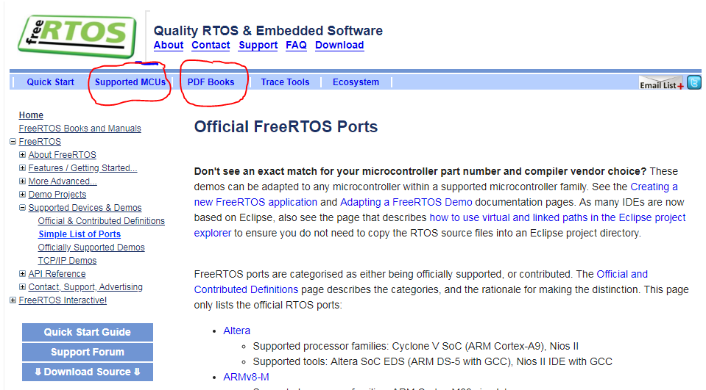
Task: Open More Advanced sidebar link
Action: coord(63,181)
